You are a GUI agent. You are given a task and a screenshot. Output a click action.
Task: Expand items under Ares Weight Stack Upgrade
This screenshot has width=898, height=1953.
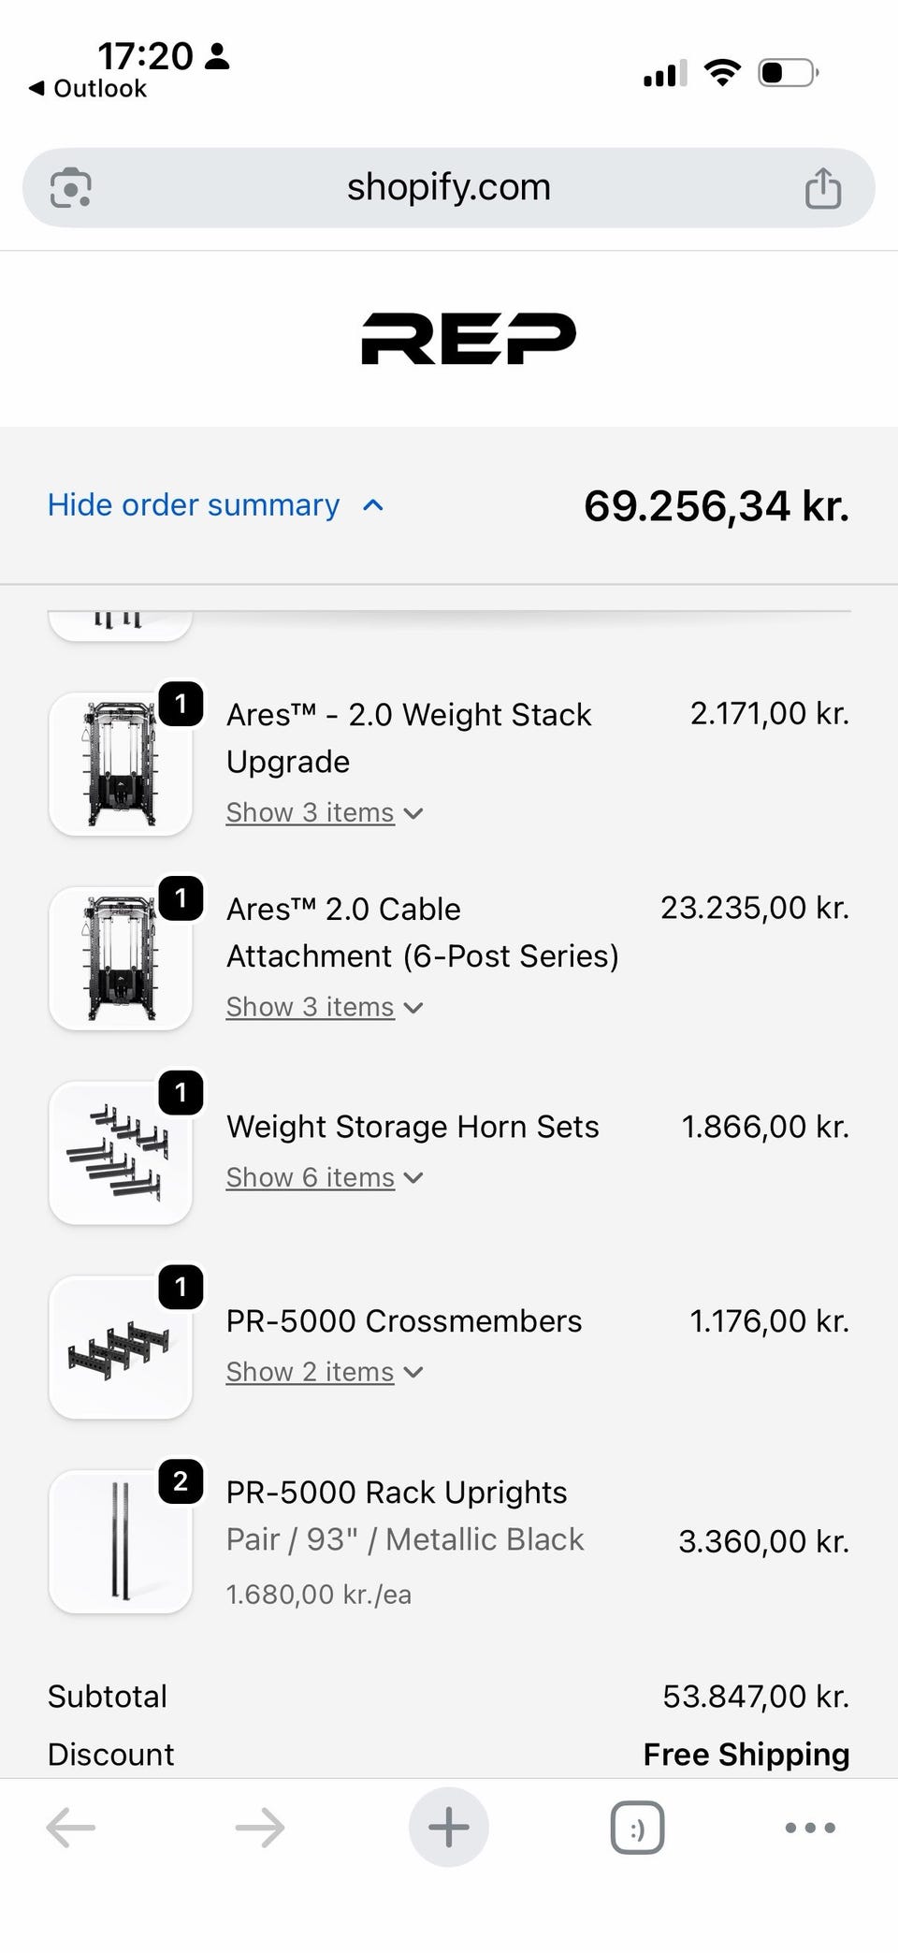[324, 812]
